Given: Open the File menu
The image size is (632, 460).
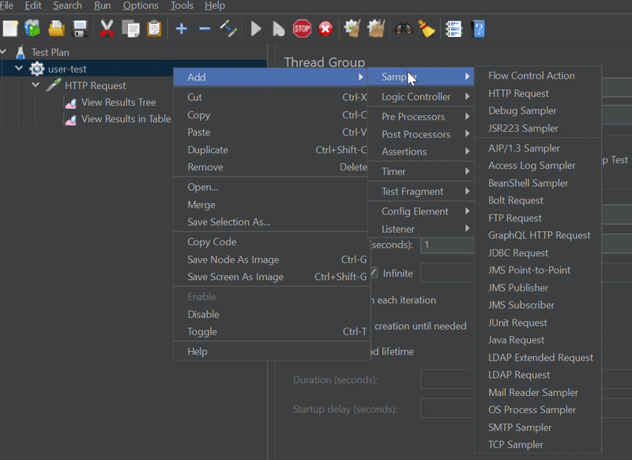Looking at the screenshot, I should [6, 6].
